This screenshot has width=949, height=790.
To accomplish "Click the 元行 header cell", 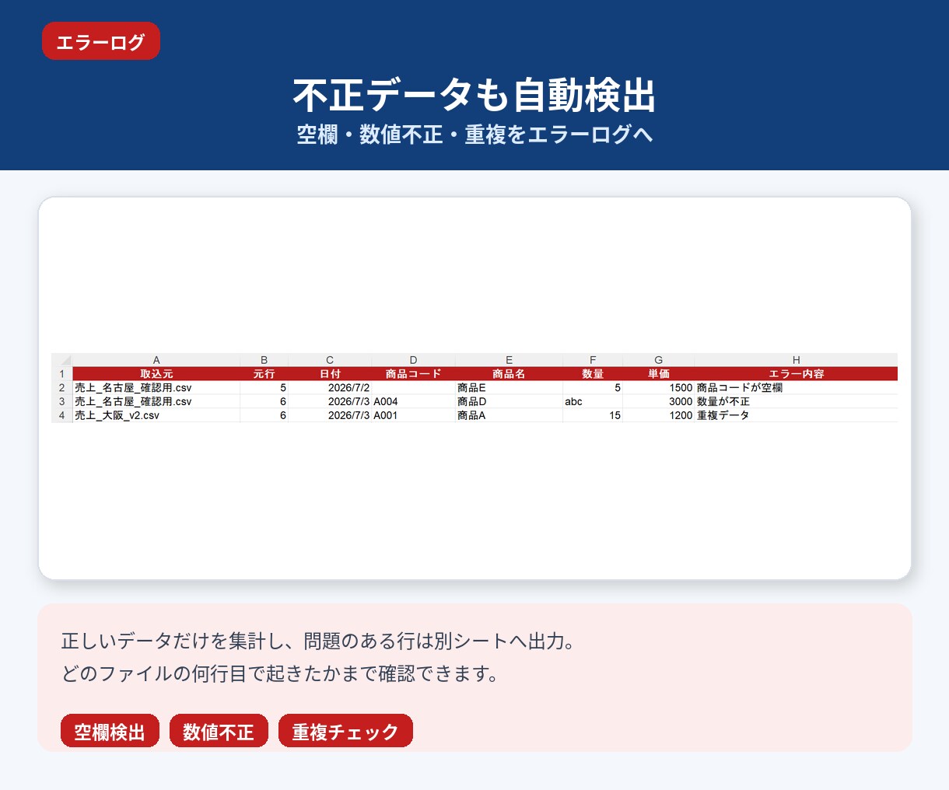I will (264, 373).
